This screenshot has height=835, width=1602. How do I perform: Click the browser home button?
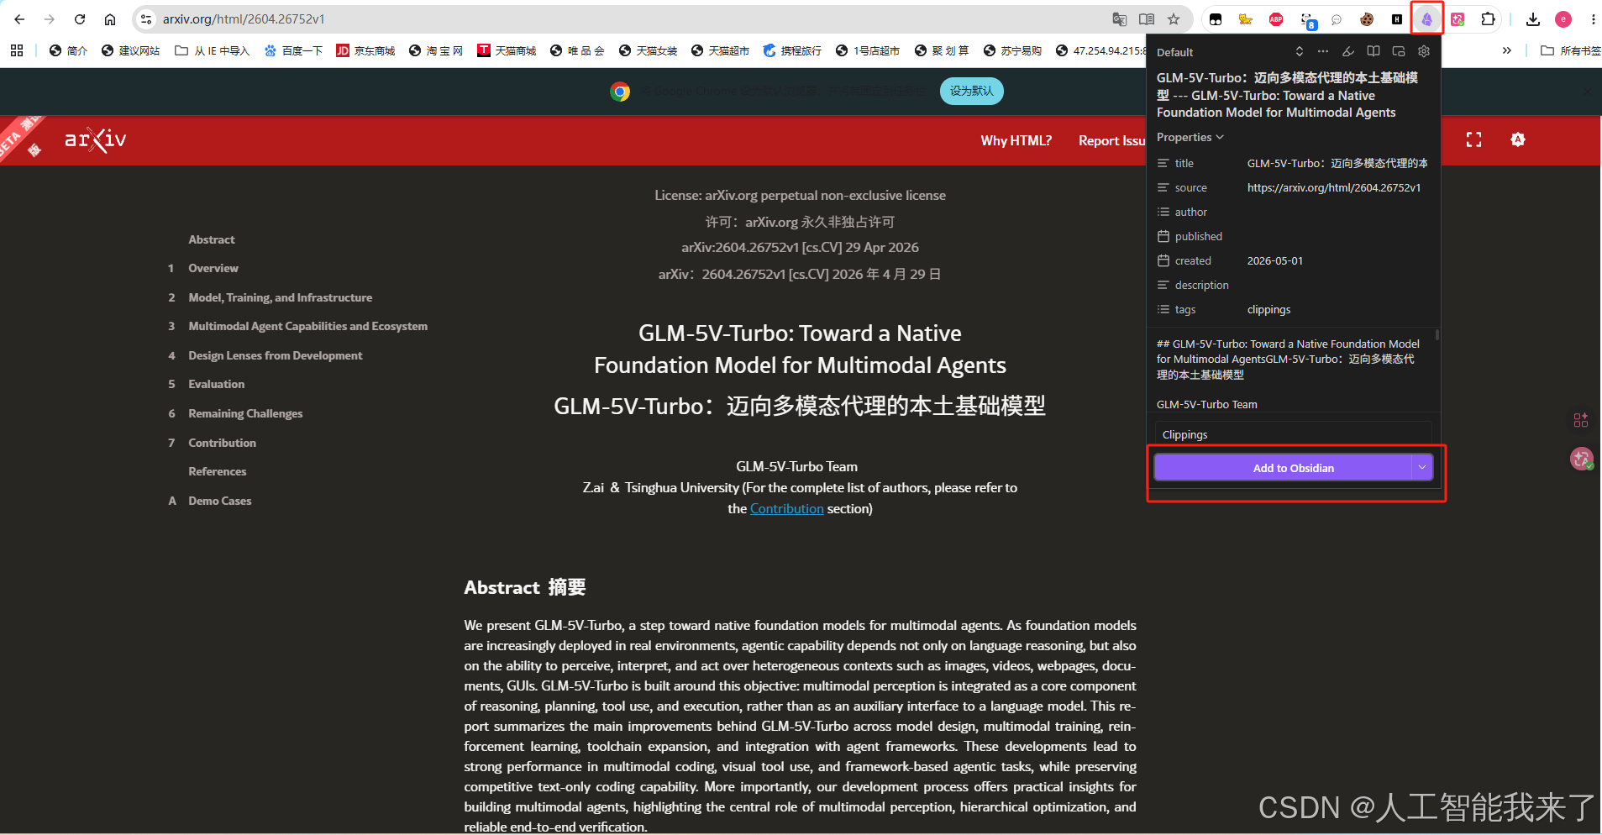tap(110, 19)
